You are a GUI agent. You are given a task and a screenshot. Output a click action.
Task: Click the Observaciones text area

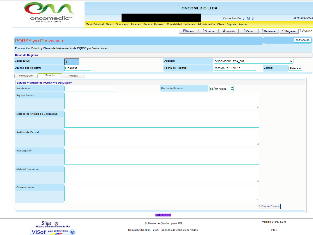(161, 193)
